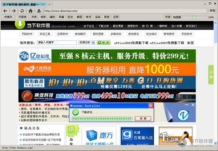The width and height of the screenshot is (218, 151).
Task: Open the 收藏夹 favorites toolbar button
Action: point(8,17)
